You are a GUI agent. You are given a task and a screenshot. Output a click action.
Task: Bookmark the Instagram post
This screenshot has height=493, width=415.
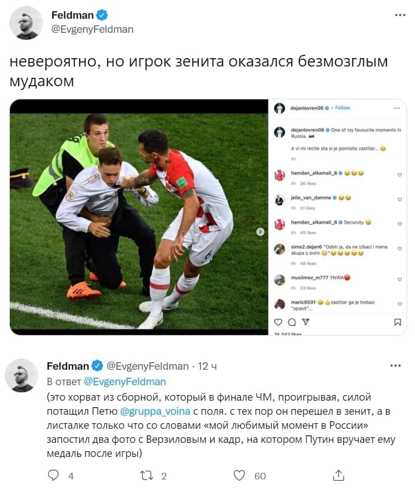pyautogui.click(x=397, y=322)
